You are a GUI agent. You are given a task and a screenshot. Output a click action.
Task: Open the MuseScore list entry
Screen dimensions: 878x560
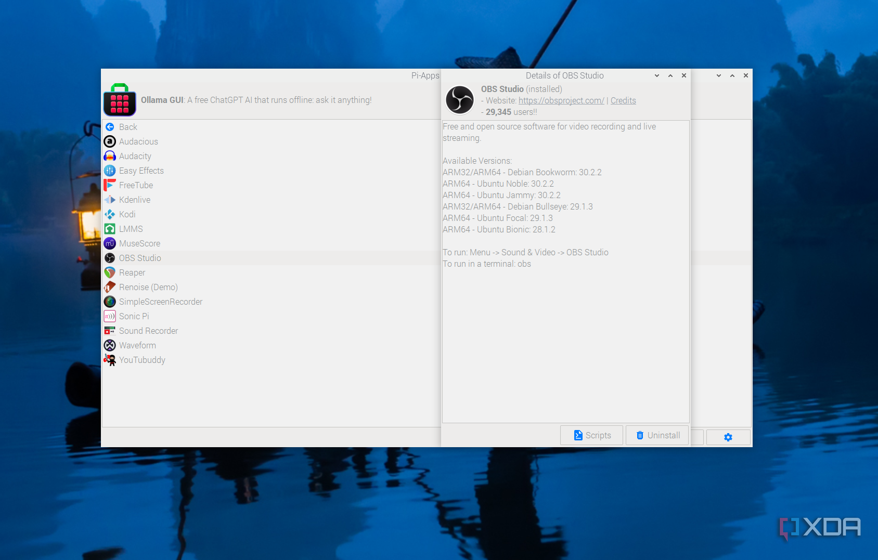pyautogui.click(x=270, y=243)
